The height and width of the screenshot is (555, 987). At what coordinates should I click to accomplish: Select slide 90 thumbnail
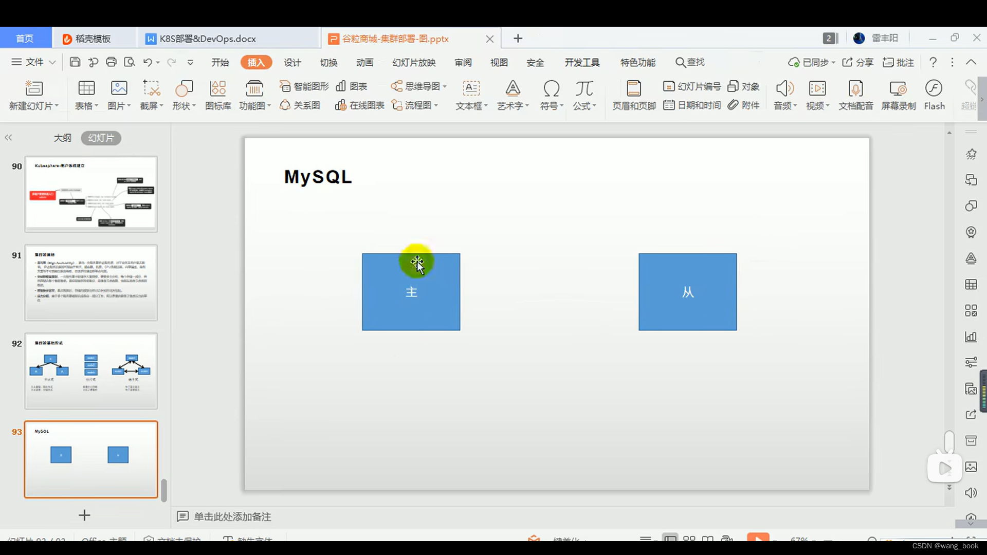tap(91, 194)
